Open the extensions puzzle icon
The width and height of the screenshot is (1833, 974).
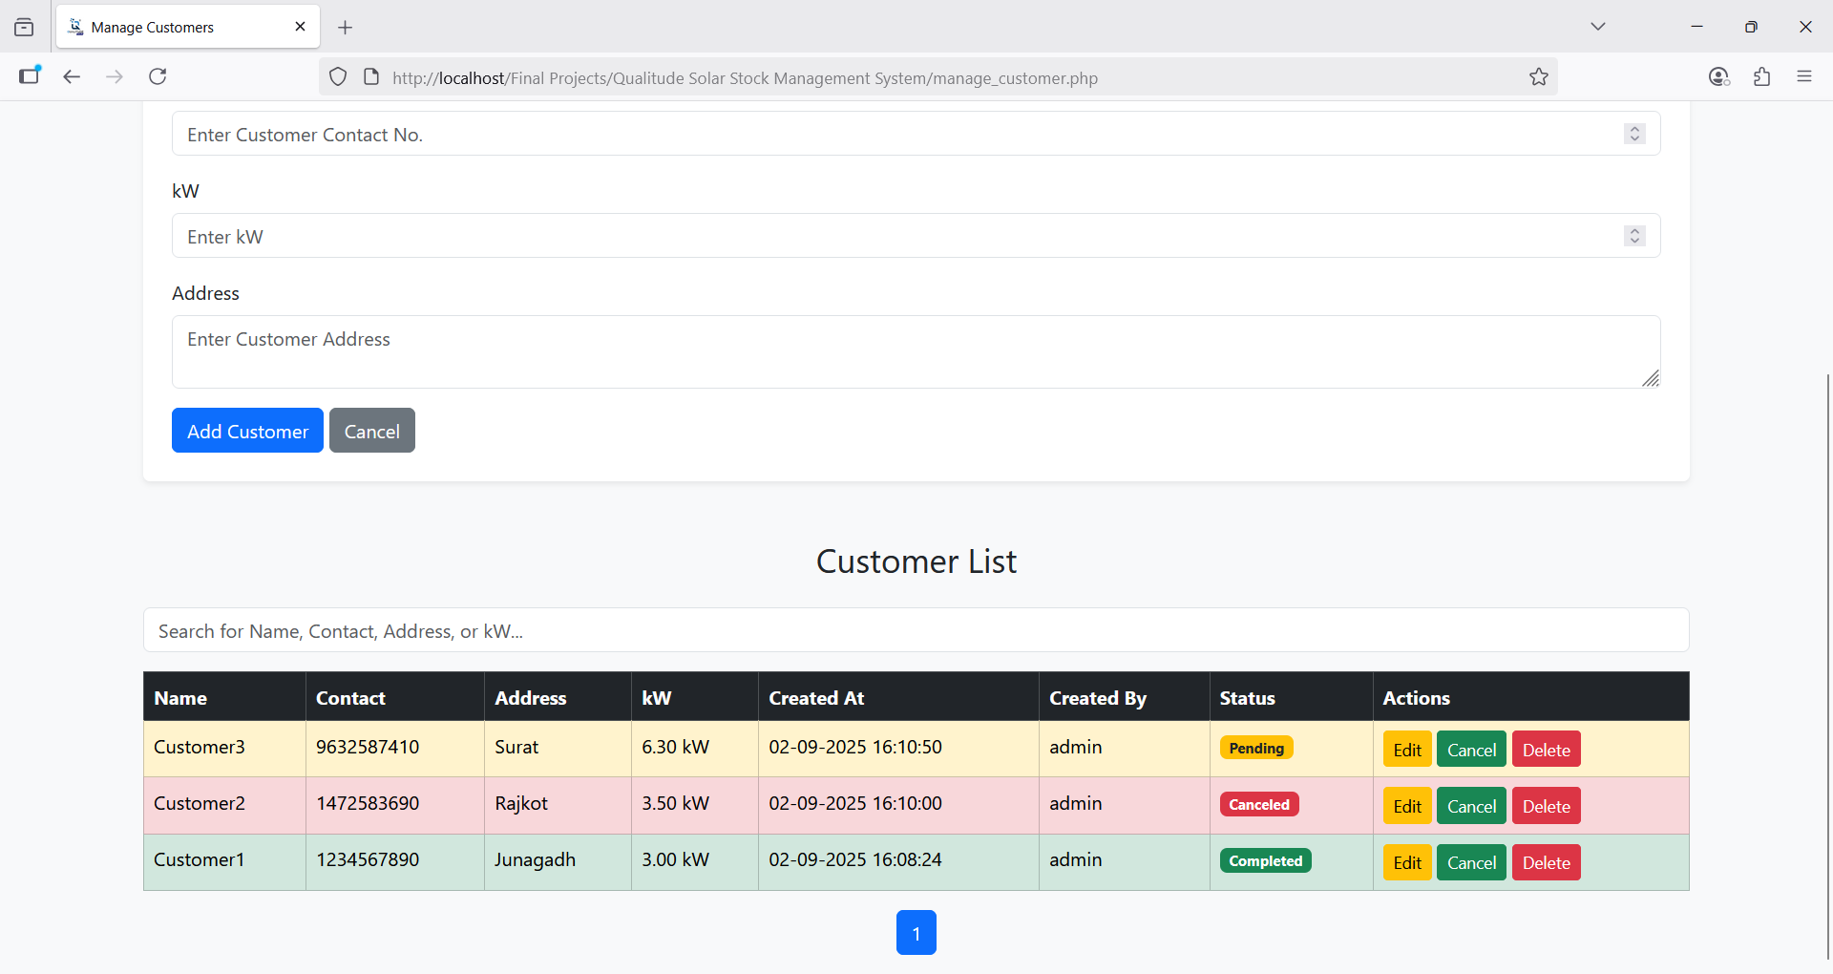1761,76
